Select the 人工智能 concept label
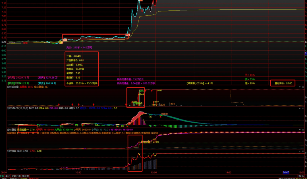Screen dimensions: 307x179 tap(126, 133)
